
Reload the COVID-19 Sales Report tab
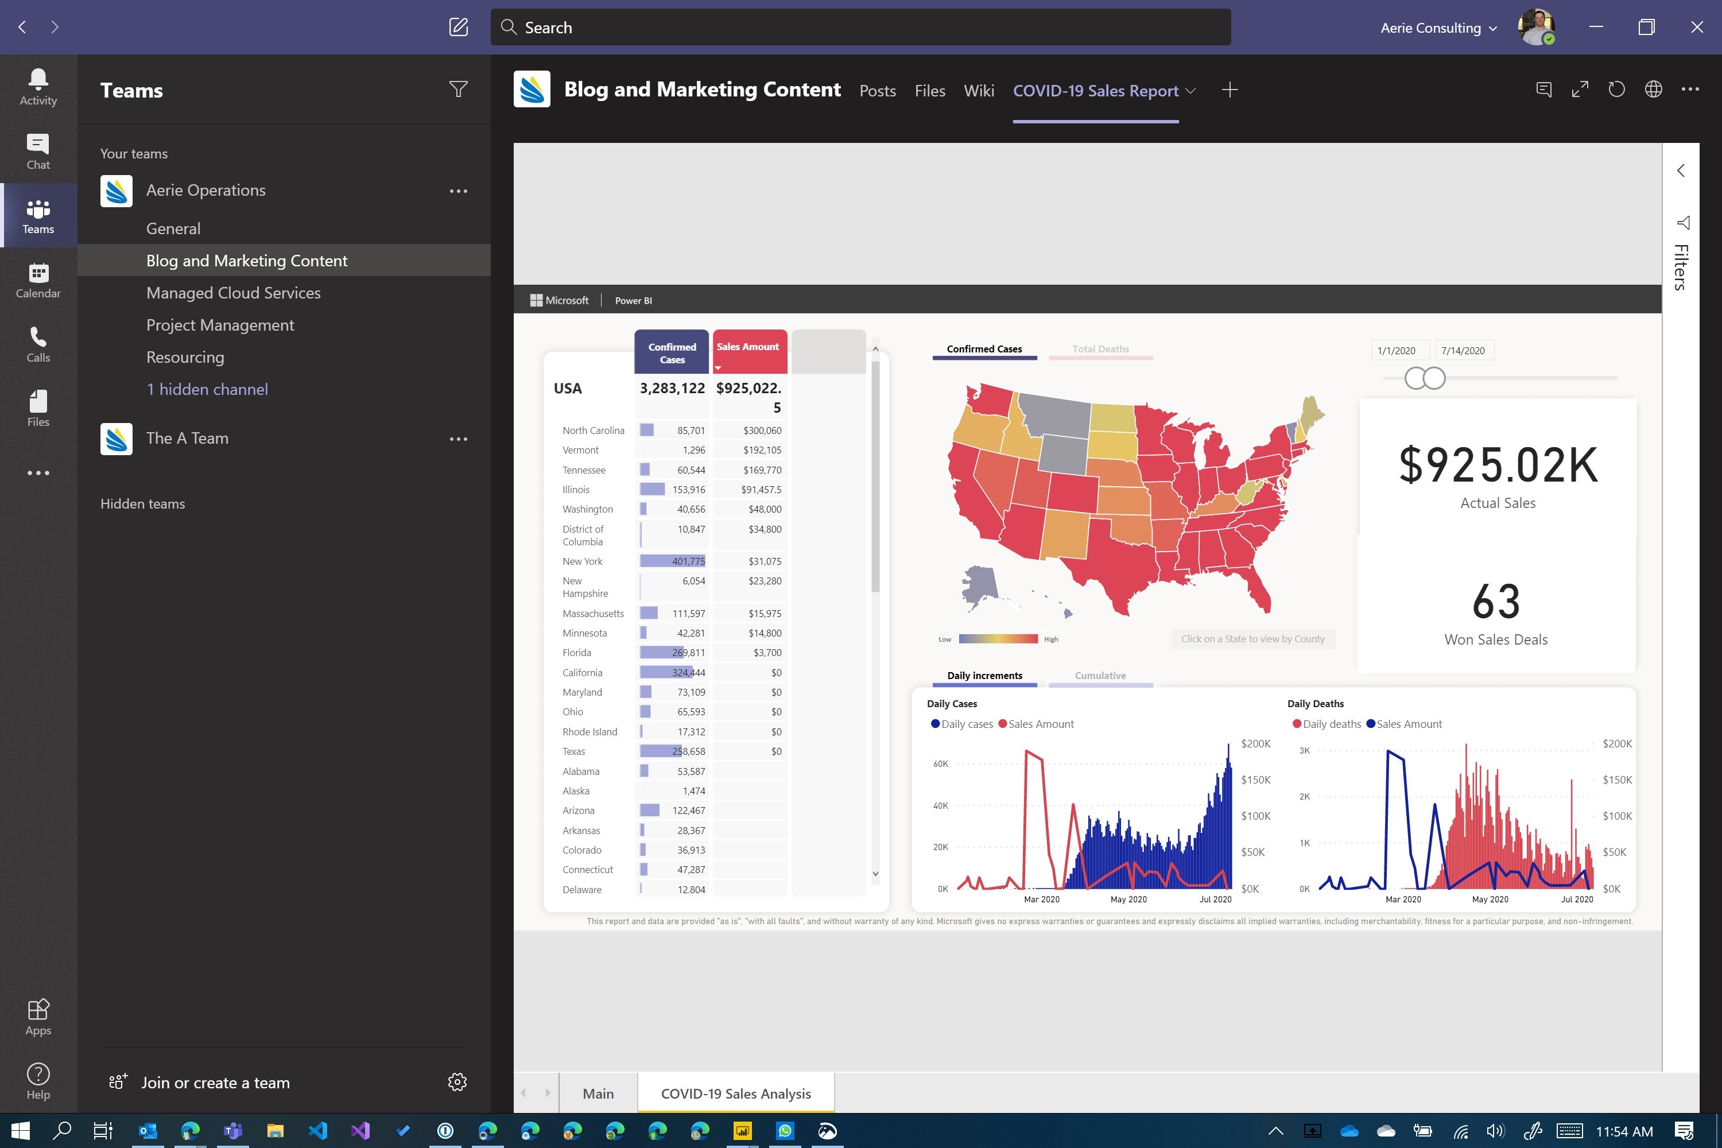(1616, 90)
